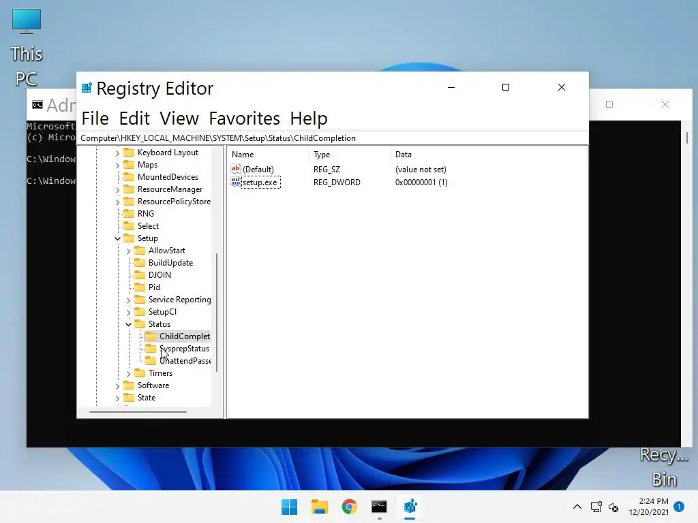Open the network status tray icon

(x=596, y=507)
